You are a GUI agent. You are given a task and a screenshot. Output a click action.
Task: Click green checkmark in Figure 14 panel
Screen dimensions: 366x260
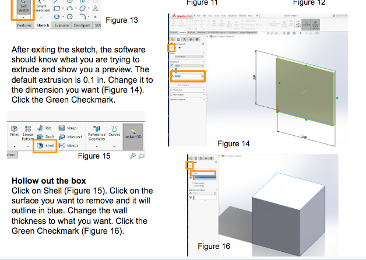tap(171, 48)
